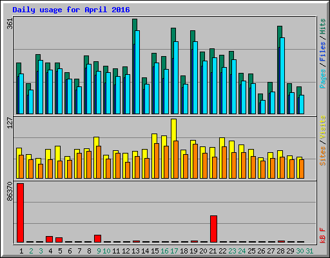This screenshot has height=258, width=330.
Task: Click the cyan pages bar for day 2
Action: [x=31, y=102]
